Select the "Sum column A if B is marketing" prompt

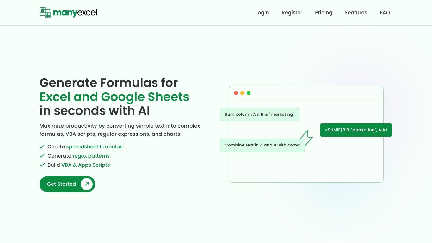point(260,115)
